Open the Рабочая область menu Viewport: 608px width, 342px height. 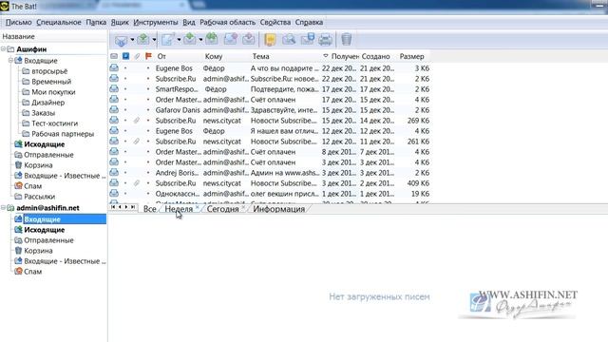click(x=228, y=22)
